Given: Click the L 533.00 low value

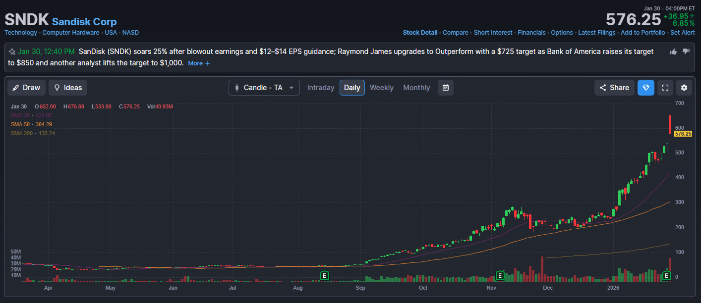Looking at the screenshot, I should tap(101, 106).
